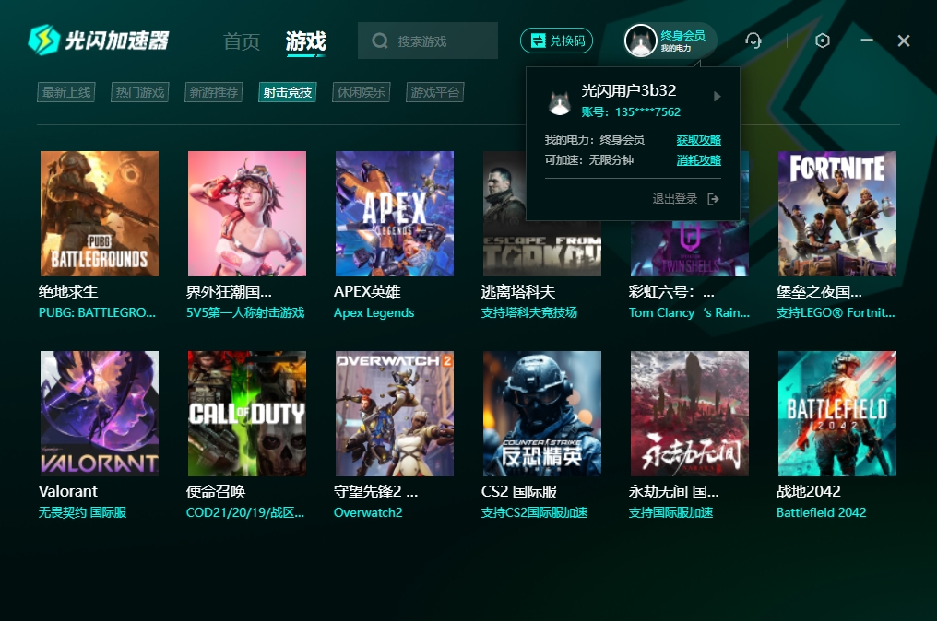Click the 光闪加速器 logo icon

point(43,40)
